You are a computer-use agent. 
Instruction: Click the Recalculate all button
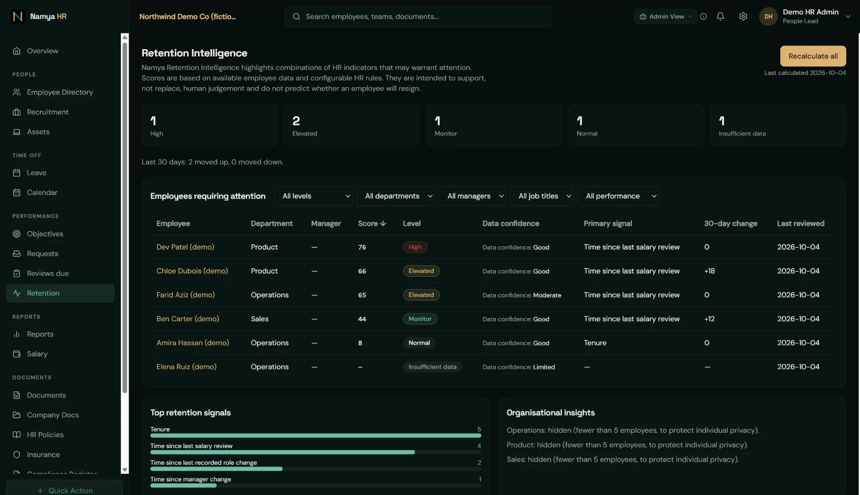[x=813, y=56]
